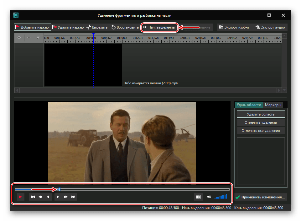The height and width of the screenshot is (221, 301).
Task: Jump to the start of the video
Action: 33,197
